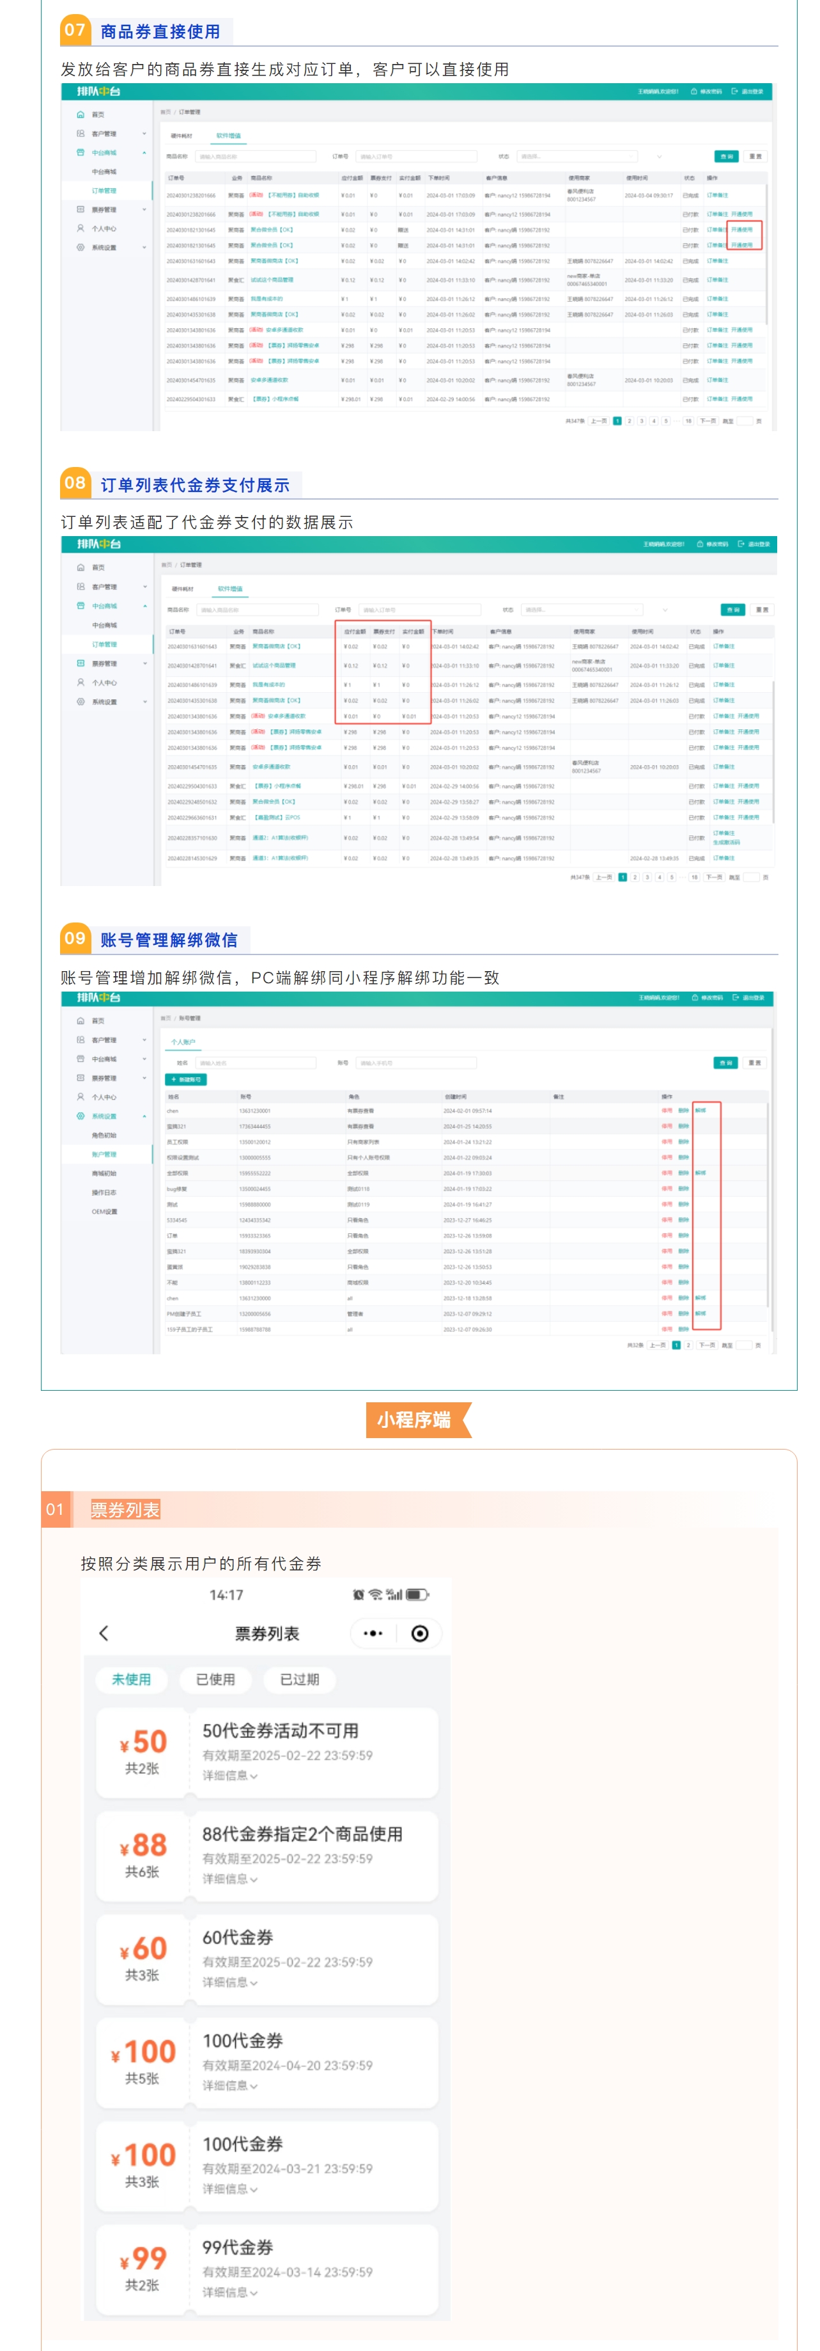Click 客户管理 icon in section 07 sidebar

click(81, 133)
